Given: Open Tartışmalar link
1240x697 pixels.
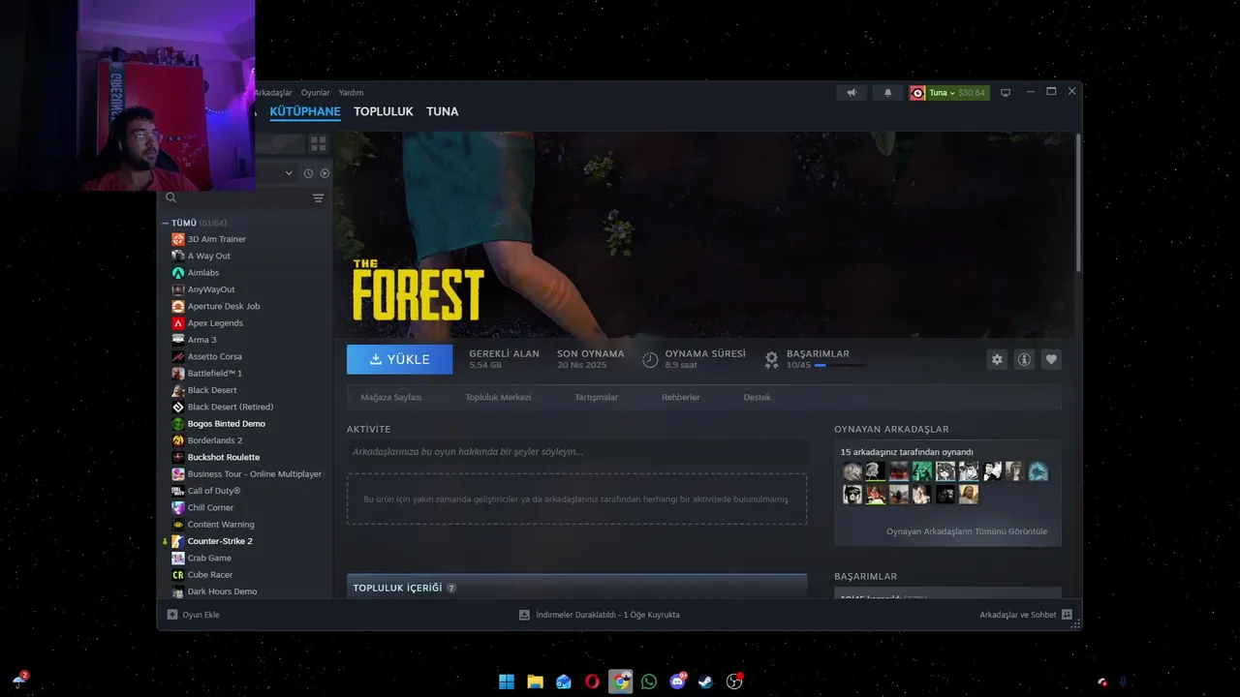Looking at the screenshot, I should pyautogui.click(x=596, y=397).
